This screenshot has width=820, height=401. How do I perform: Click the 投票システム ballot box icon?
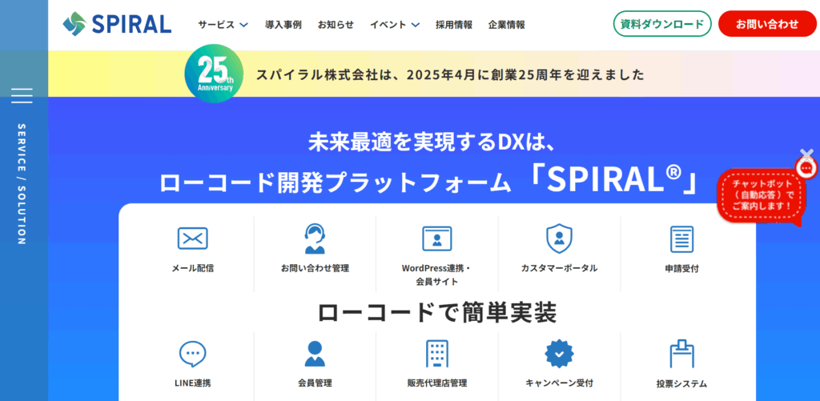tap(681, 354)
